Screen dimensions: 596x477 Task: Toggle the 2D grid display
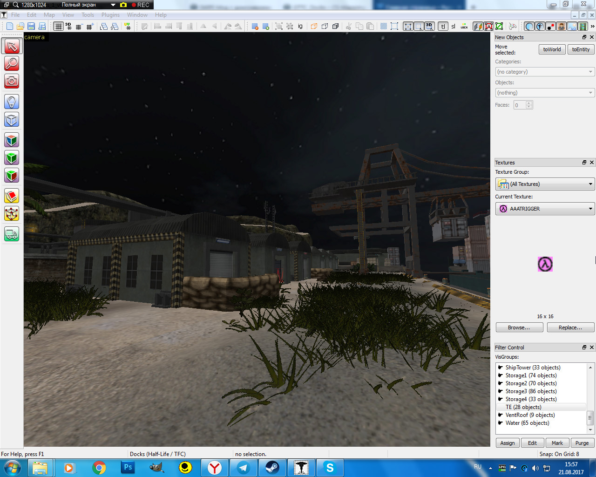point(58,27)
